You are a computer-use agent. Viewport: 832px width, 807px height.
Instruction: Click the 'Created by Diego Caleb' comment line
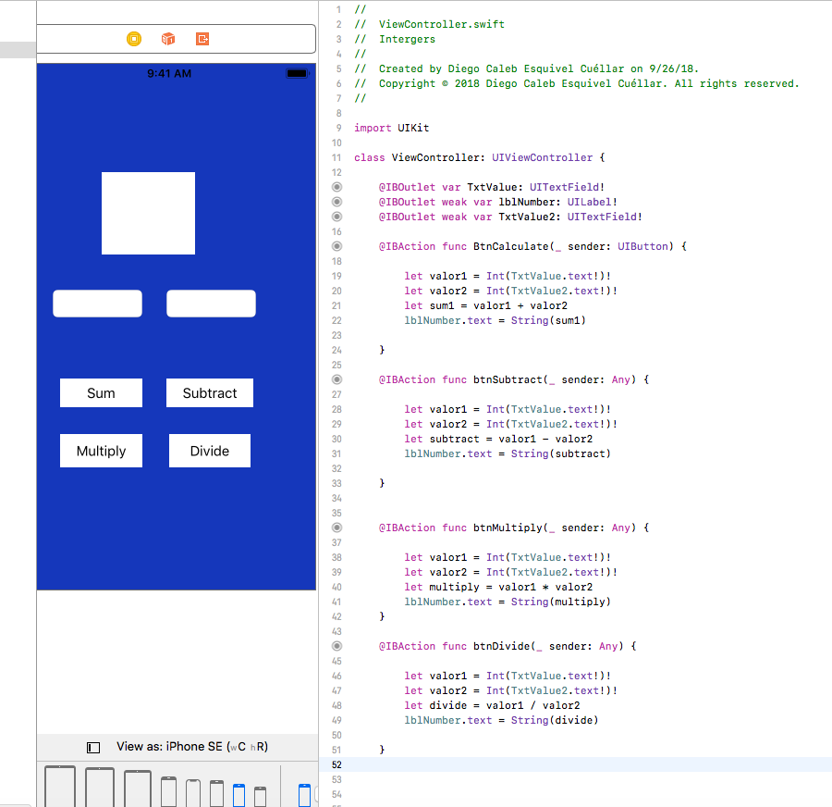point(526,68)
